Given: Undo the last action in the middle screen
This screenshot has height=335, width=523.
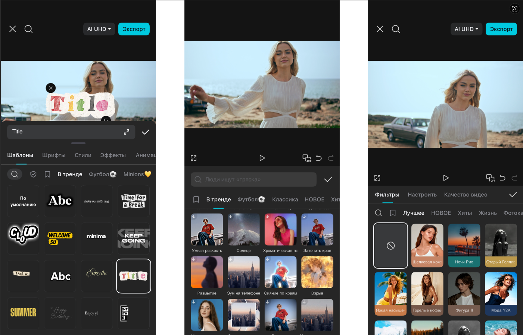Looking at the screenshot, I should click(319, 158).
